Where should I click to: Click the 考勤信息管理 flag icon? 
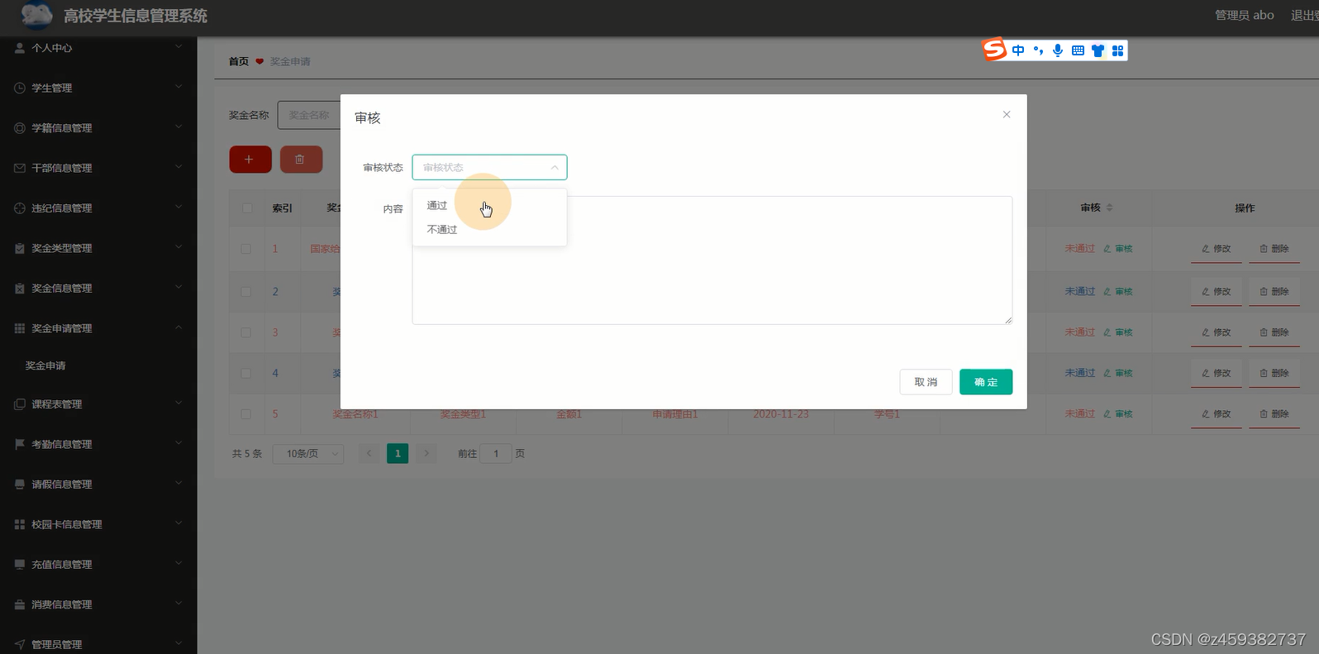(20, 444)
